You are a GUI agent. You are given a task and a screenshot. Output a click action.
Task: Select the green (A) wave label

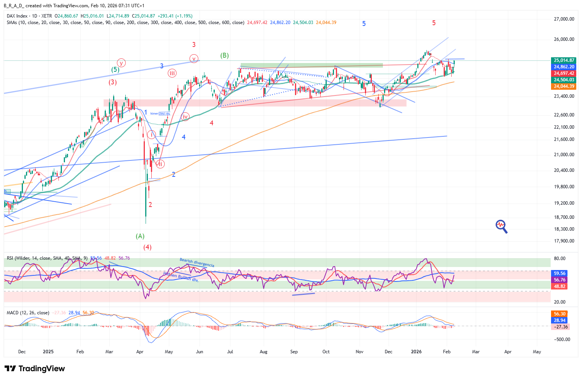pos(140,236)
